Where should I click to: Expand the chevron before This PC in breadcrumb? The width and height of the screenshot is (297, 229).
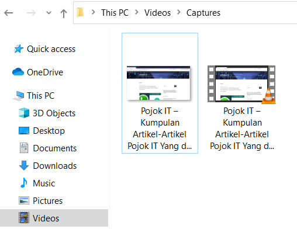pos(94,12)
